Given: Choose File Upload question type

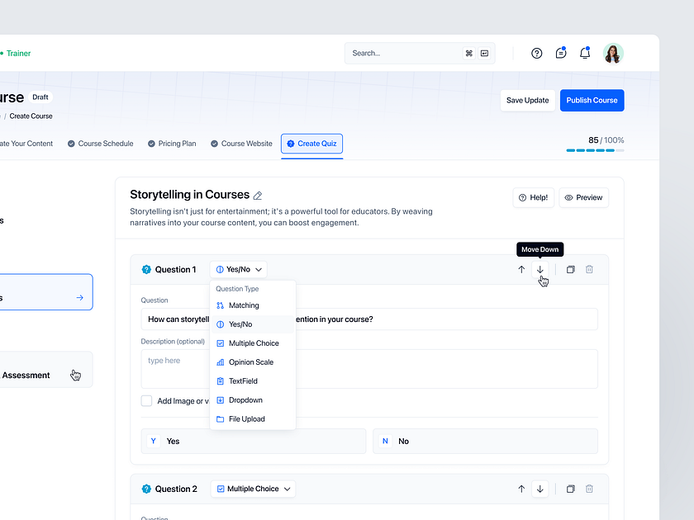Looking at the screenshot, I should 252,419.
